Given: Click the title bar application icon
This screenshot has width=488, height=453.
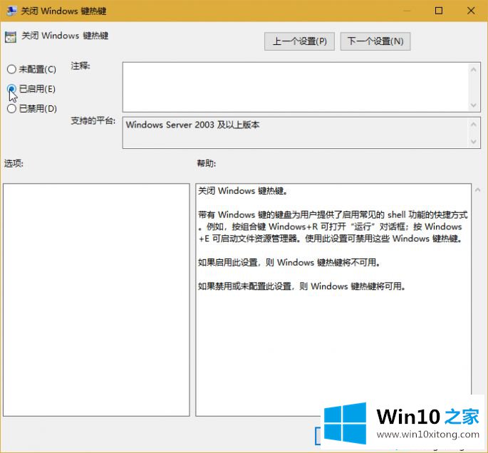Looking at the screenshot, I should (x=11, y=11).
